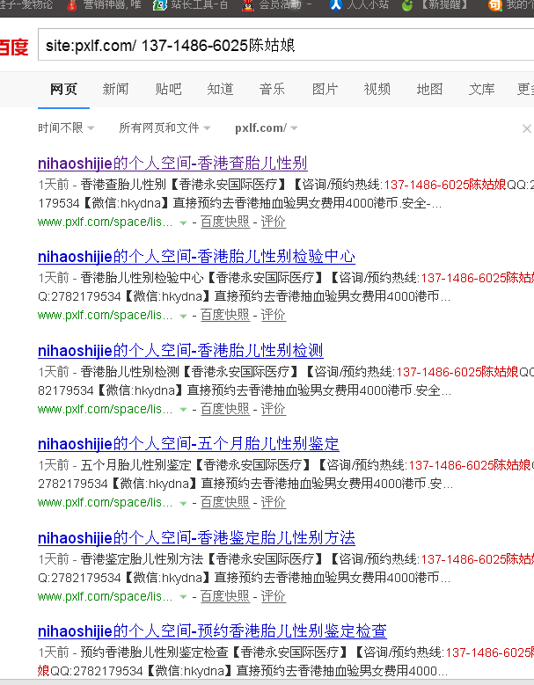534x685 pixels.
Task: Expand URL arrow under 香港胎儿性别检测 result
Action: tap(183, 410)
